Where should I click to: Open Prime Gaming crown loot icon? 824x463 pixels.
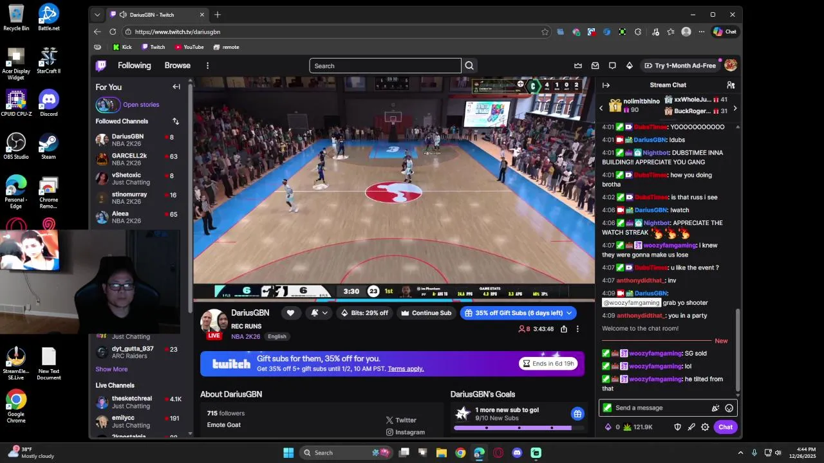[578, 66]
